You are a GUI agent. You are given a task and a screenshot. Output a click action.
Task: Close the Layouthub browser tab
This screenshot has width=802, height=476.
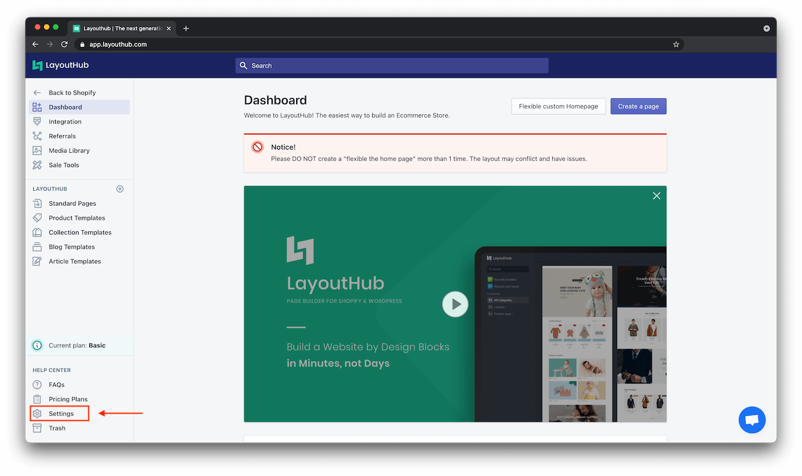[x=169, y=28]
